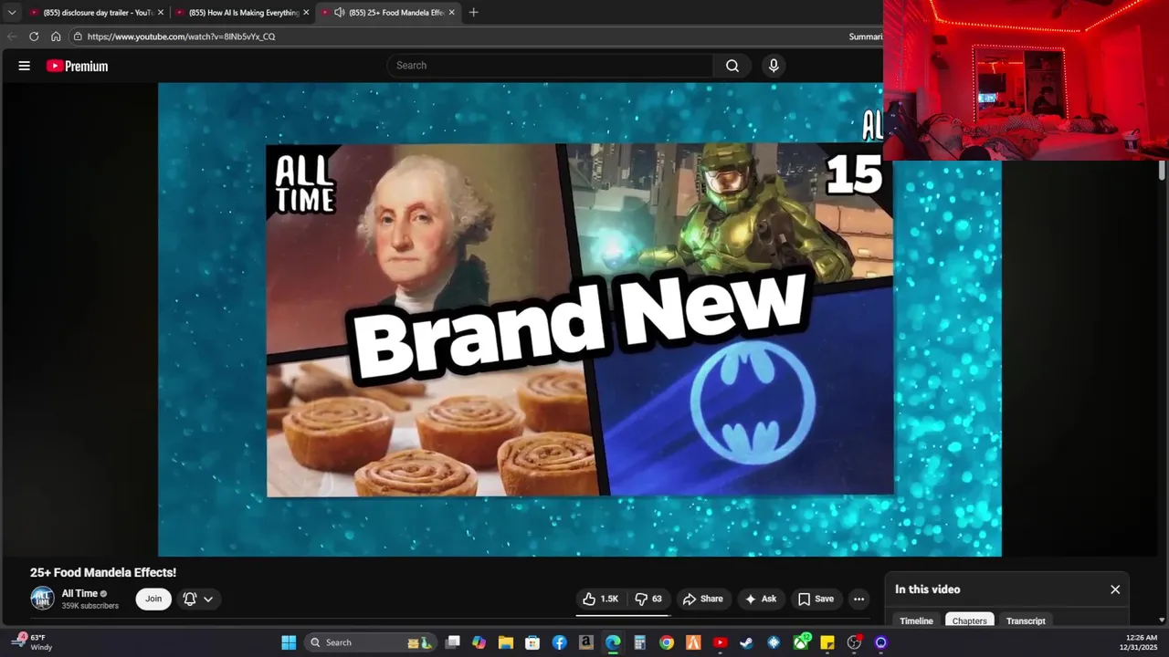Open the All Time channel avatar
Screen dimensions: 1169x657
pyautogui.click(x=42, y=599)
